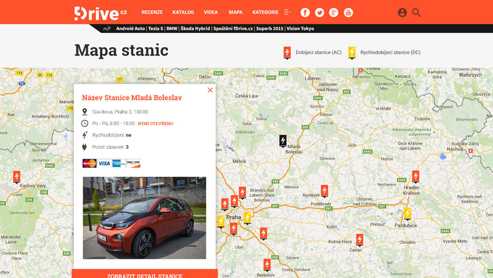Select the station marker near Hradec Králové
This screenshot has height=278, width=493.
(416, 176)
